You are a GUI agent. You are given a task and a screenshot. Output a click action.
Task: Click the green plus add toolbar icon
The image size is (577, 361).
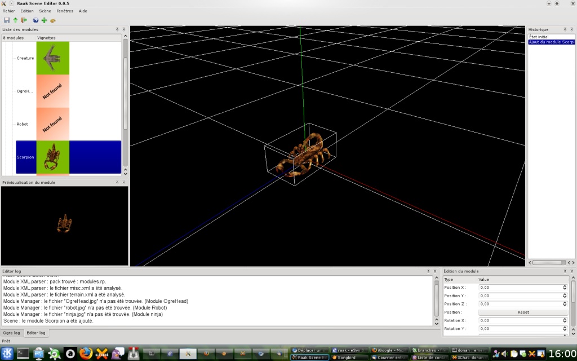[44, 20]
